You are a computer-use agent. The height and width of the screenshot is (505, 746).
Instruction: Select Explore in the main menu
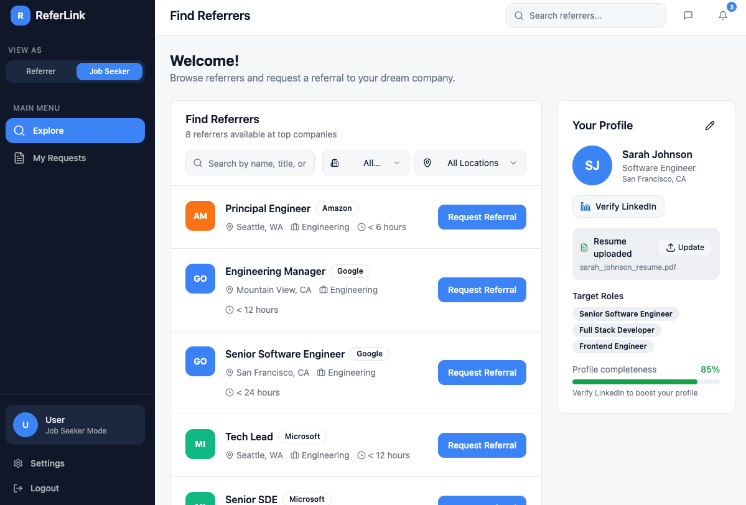[x=75, y=131]
